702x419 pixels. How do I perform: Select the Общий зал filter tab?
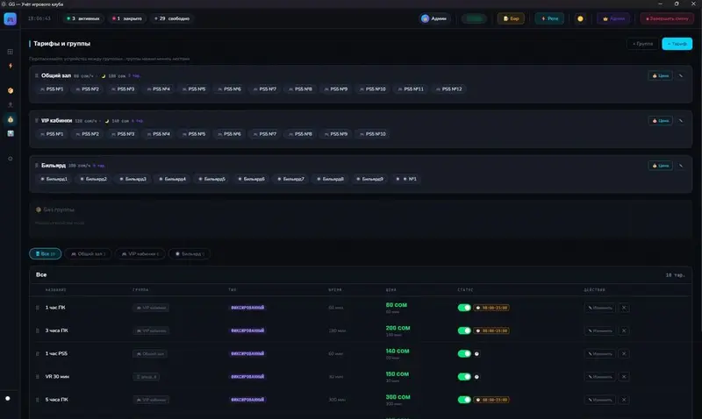point(89,253)
